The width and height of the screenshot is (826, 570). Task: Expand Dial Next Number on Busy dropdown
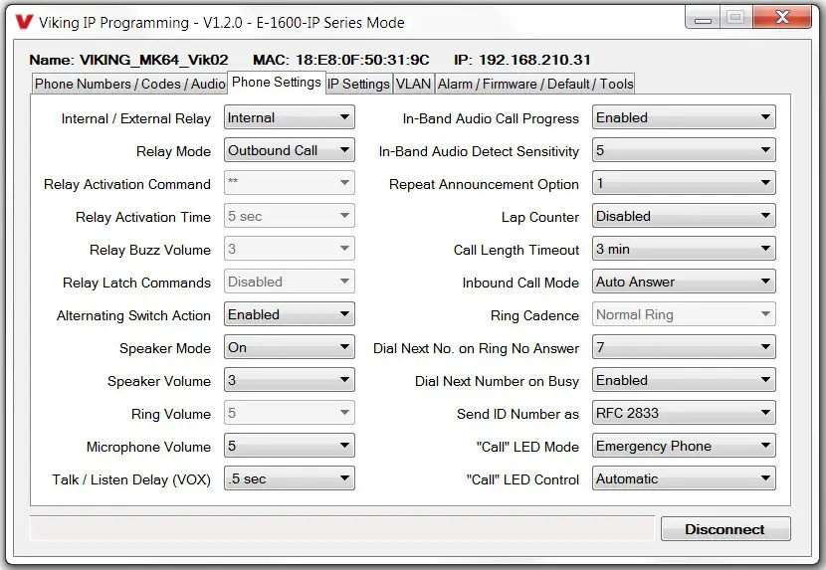684,380
